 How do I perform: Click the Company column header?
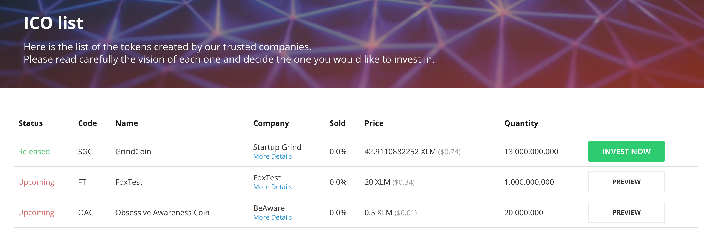point(271,123)
